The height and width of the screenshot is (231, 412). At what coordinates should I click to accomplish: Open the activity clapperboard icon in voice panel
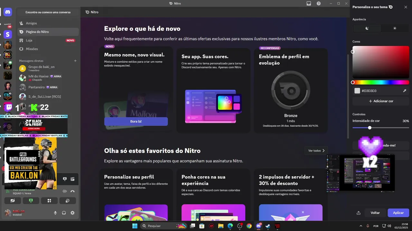73,179
